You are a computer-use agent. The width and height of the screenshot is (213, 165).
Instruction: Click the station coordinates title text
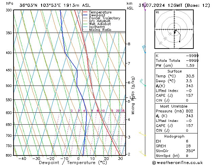coord(55,5)
